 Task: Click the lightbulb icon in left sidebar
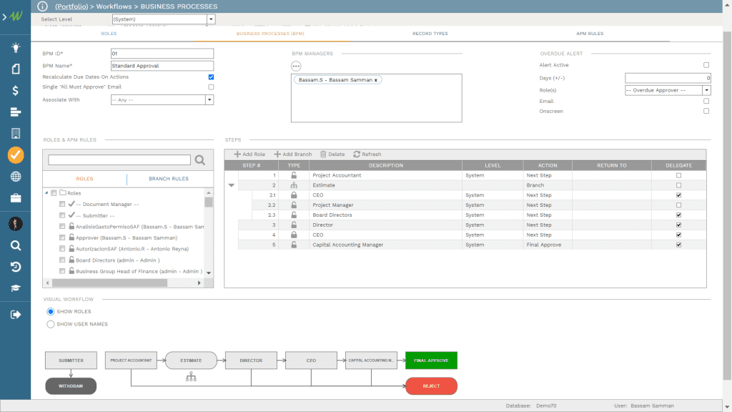click(x=15, y=48)
